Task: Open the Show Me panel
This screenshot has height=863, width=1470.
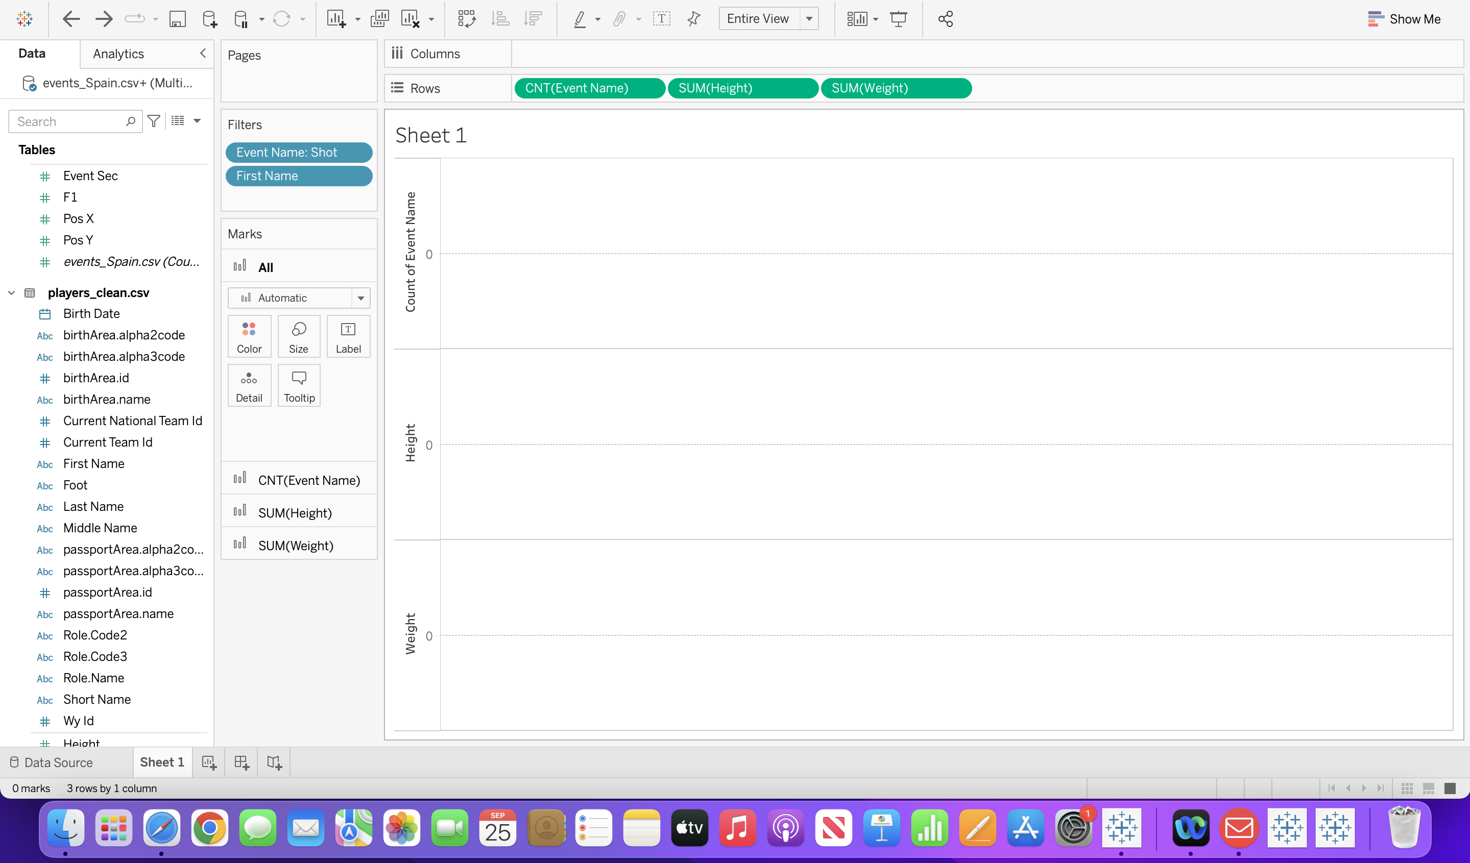Action: 1405,19
